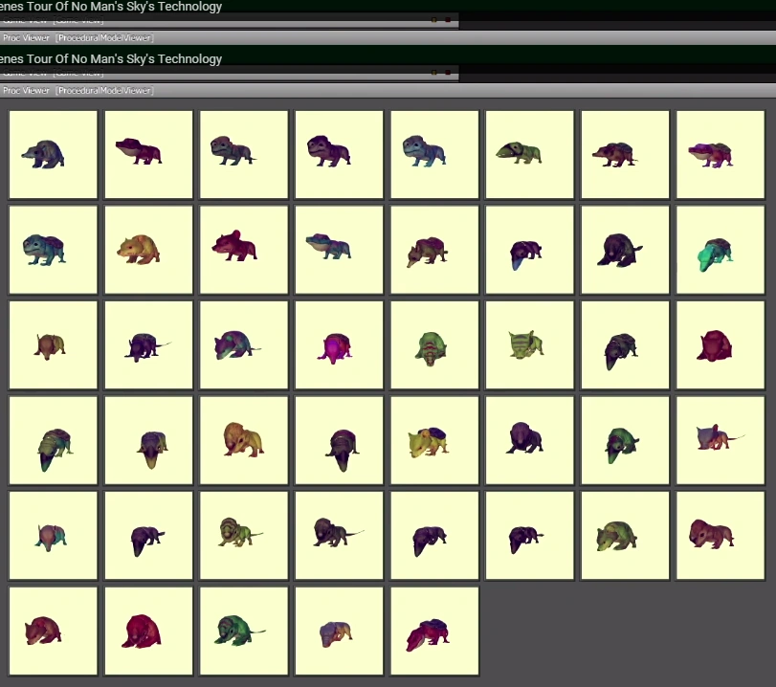Screen dimensions: 776x687
Task: Select the olive long-snouted creature starting fourth row
Action: [54, 440]
